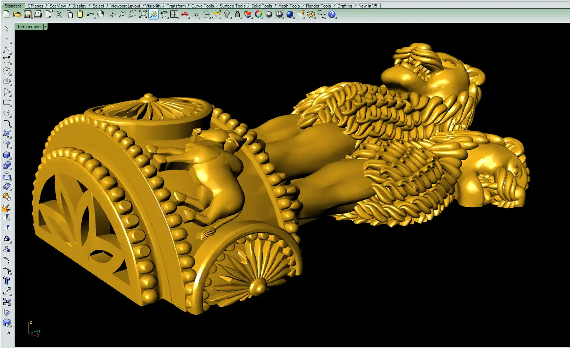This screenshot has height=348, width=570.
Task: Click the Pan view hand icon
Action: point(101,15)
